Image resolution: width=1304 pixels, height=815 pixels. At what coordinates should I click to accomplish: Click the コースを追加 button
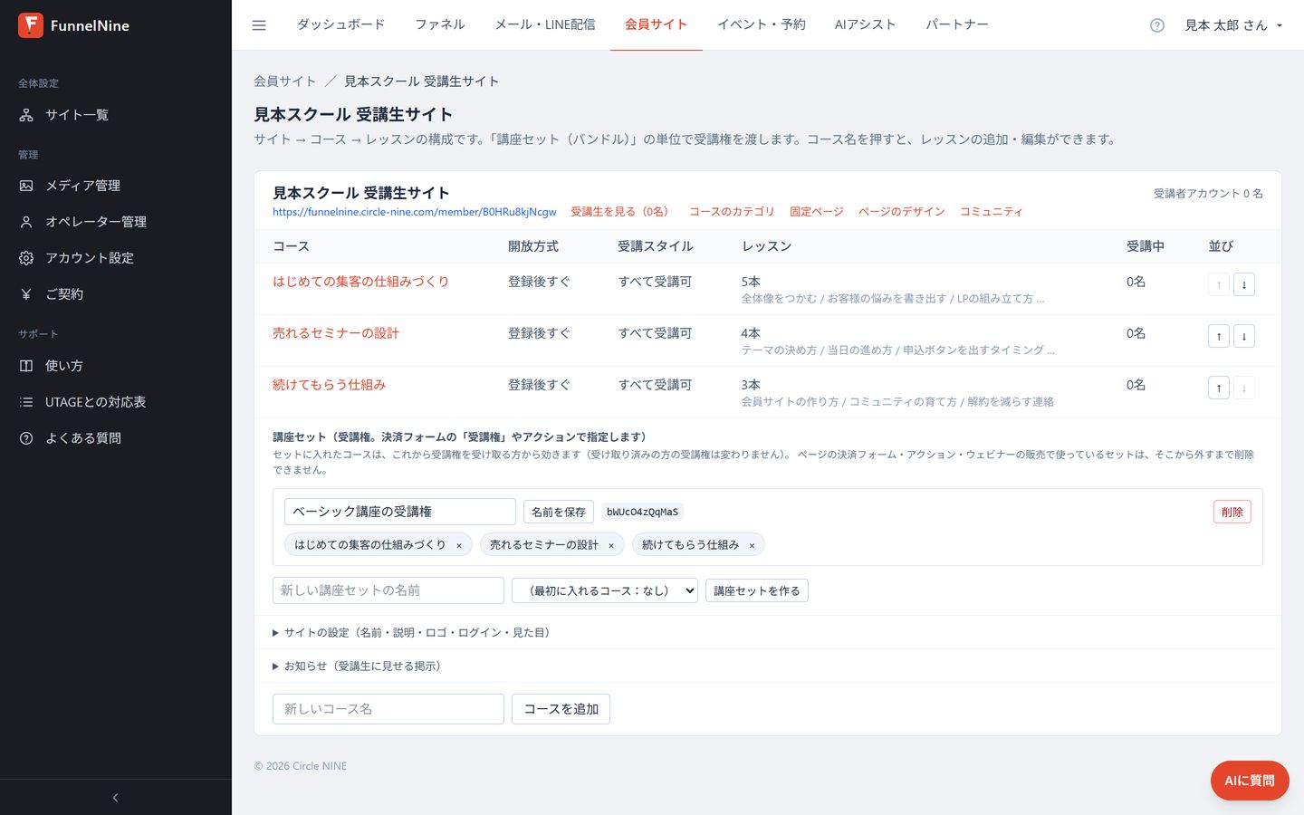[x=561, y=709]
